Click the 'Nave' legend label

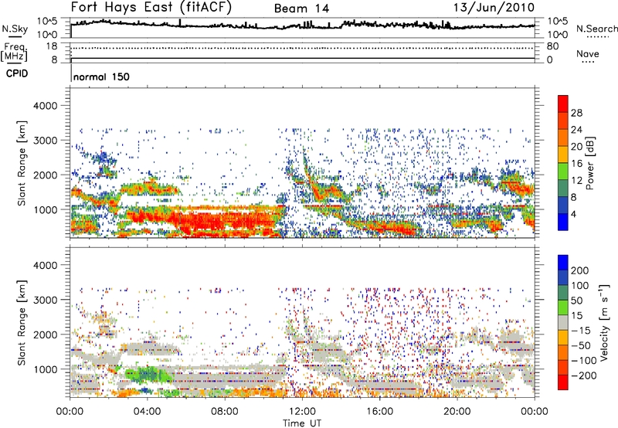pos(588,53)
